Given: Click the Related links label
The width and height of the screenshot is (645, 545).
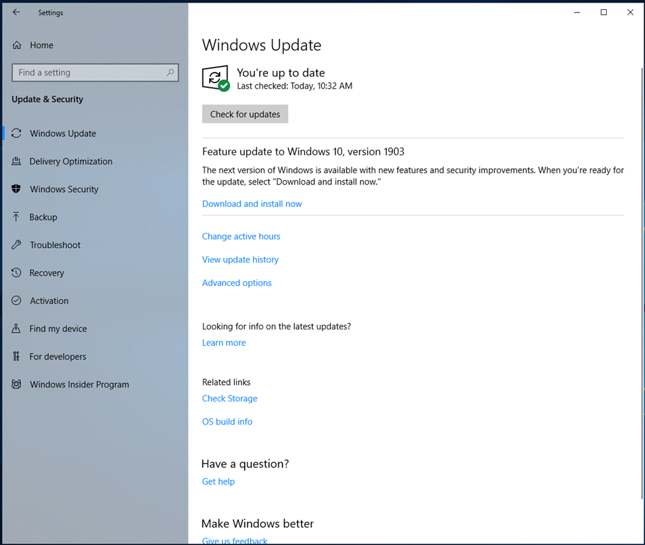Looking at the screenshot, I should tap(226, 382).
